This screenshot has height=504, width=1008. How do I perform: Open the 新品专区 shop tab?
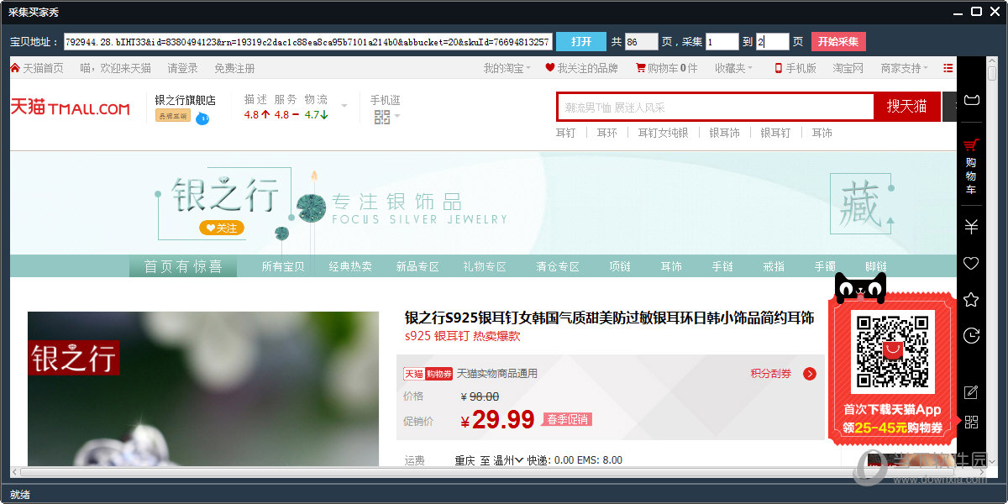coord(417,266)
